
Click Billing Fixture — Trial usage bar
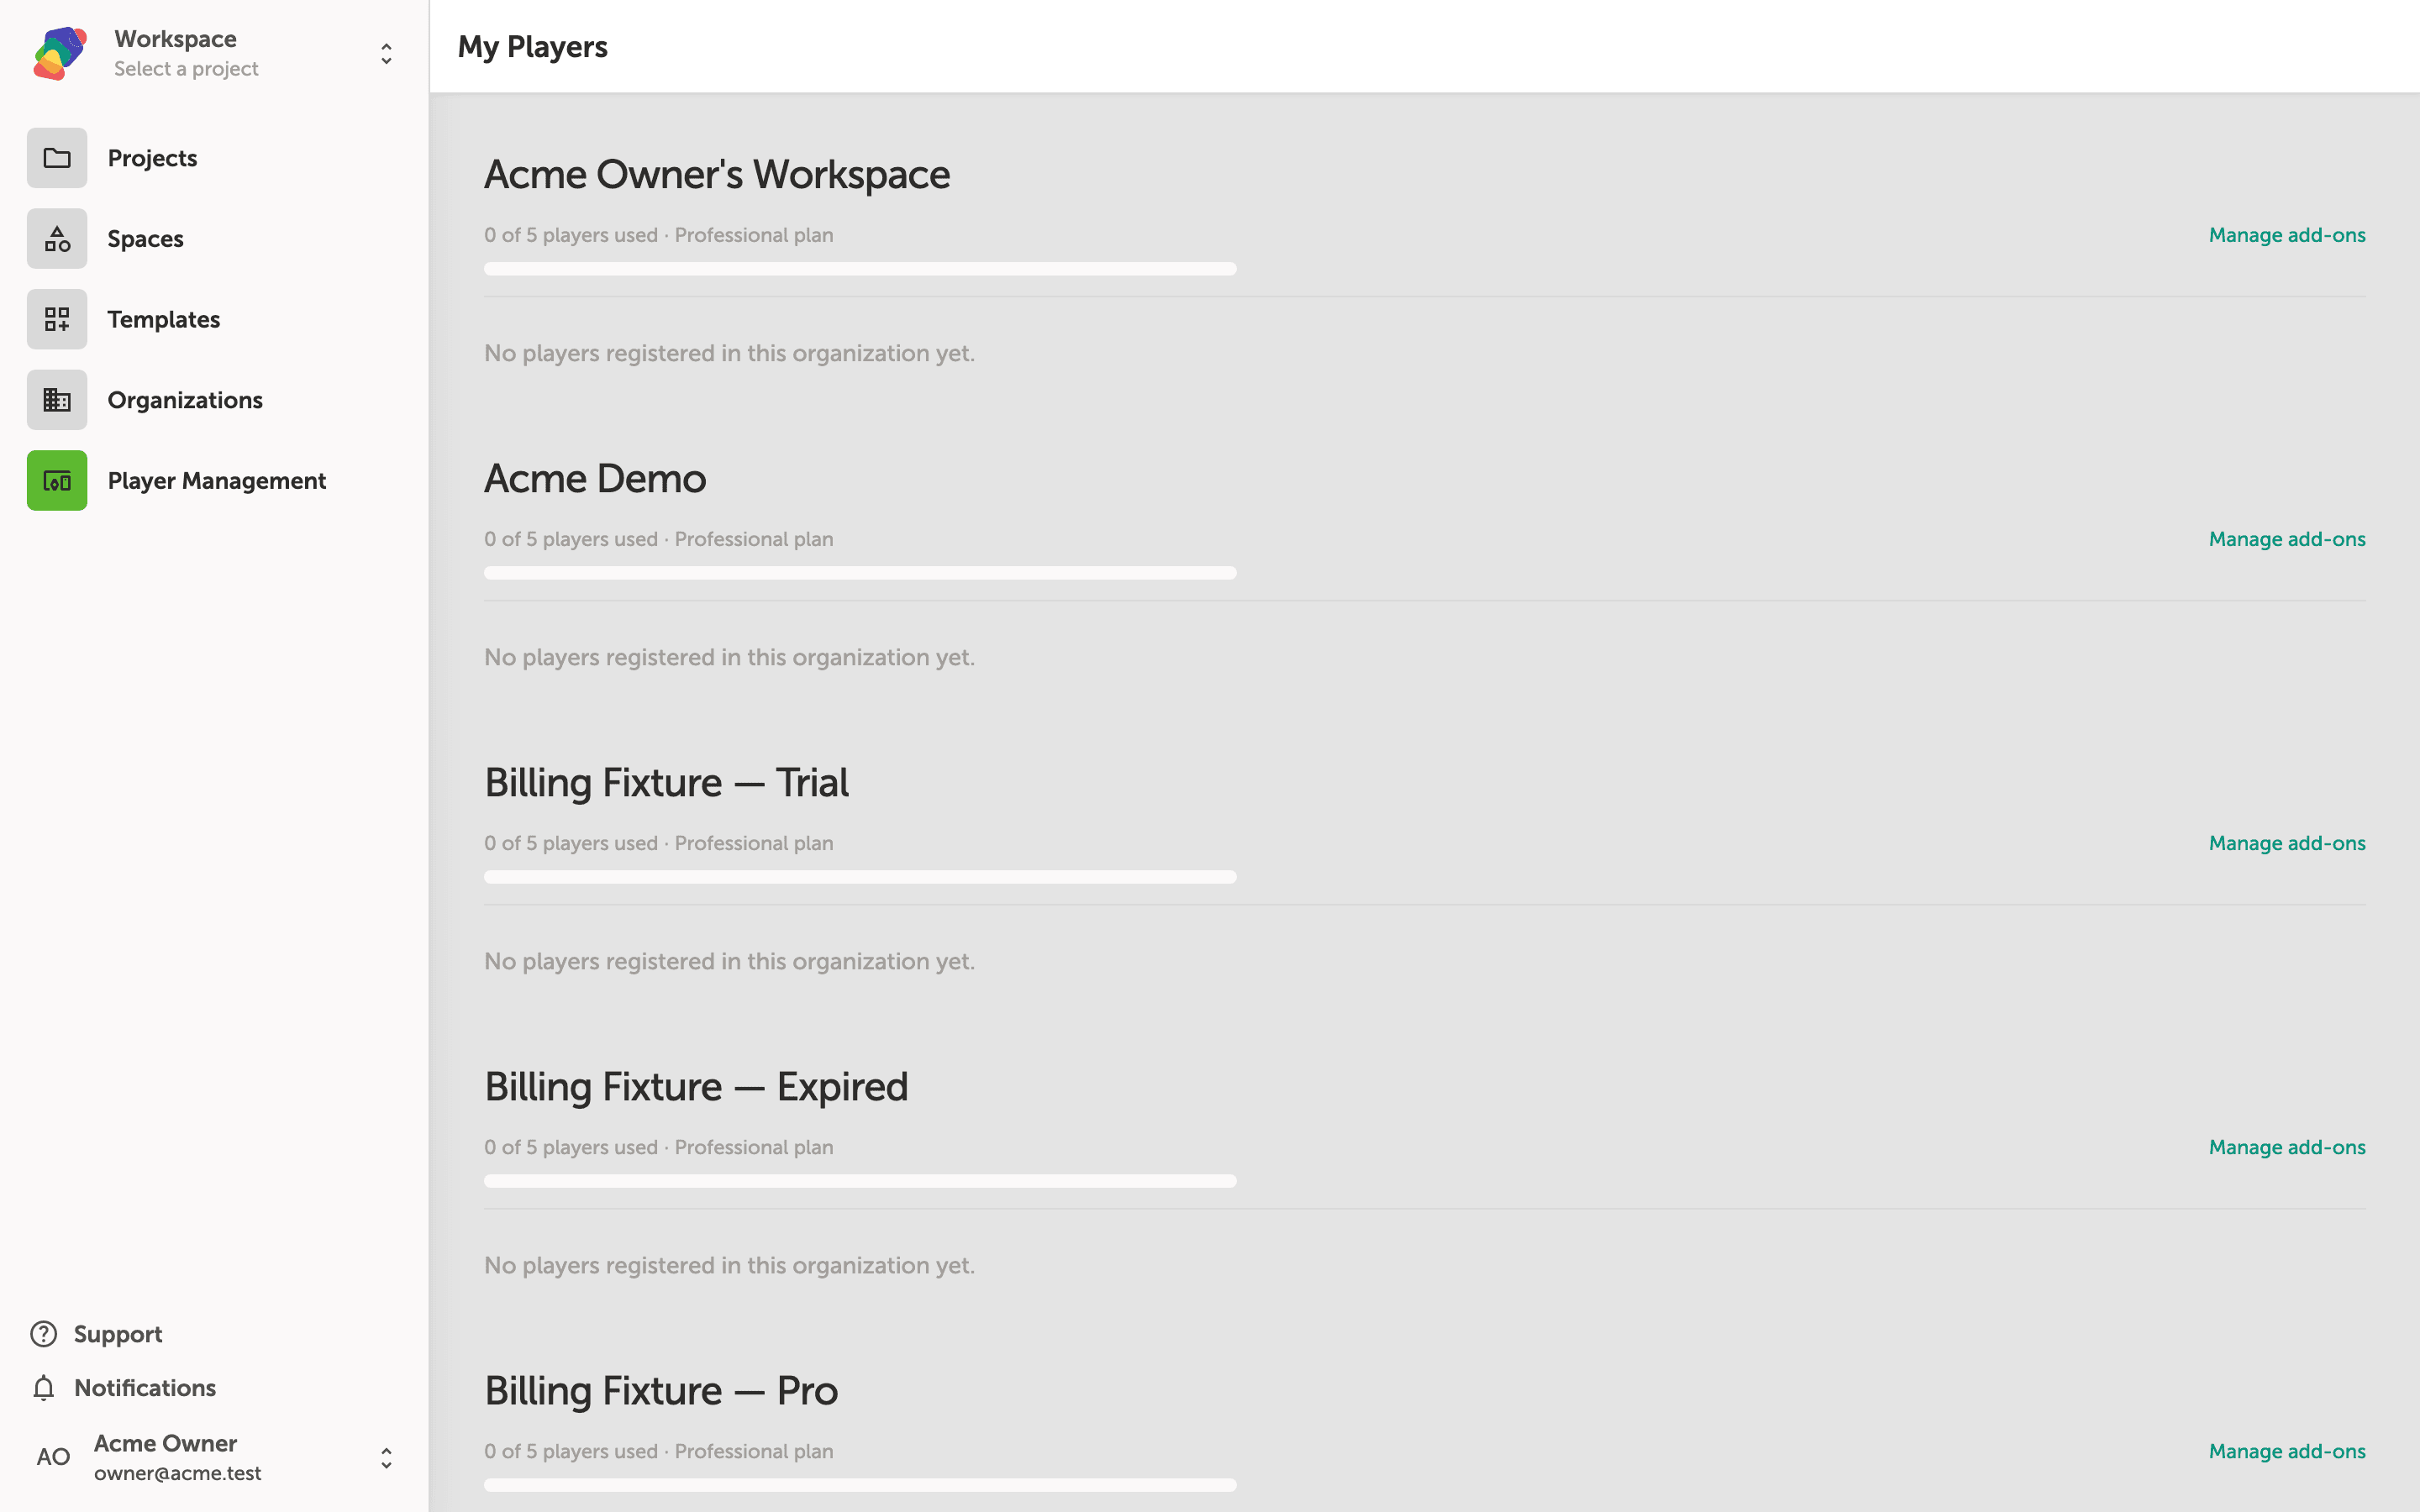(860, 877)
